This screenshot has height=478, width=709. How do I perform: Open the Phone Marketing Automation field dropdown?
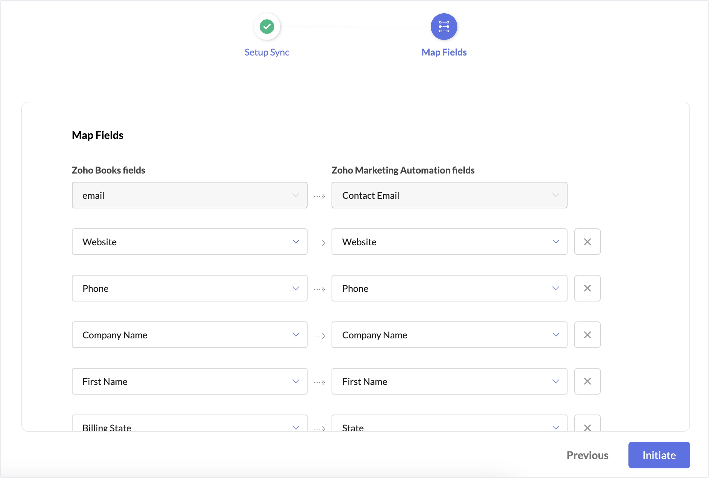point(449,288)
